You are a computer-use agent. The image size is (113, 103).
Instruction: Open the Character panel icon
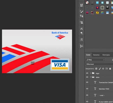tap(82, 29)
